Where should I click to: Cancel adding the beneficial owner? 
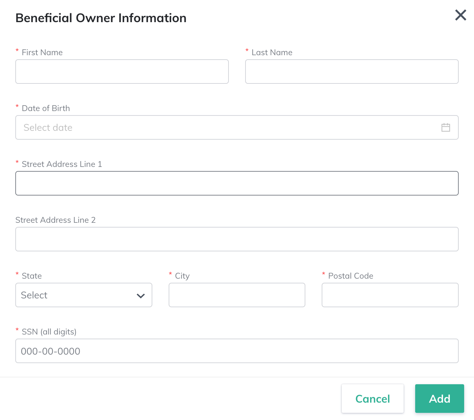tap(373, 399)
